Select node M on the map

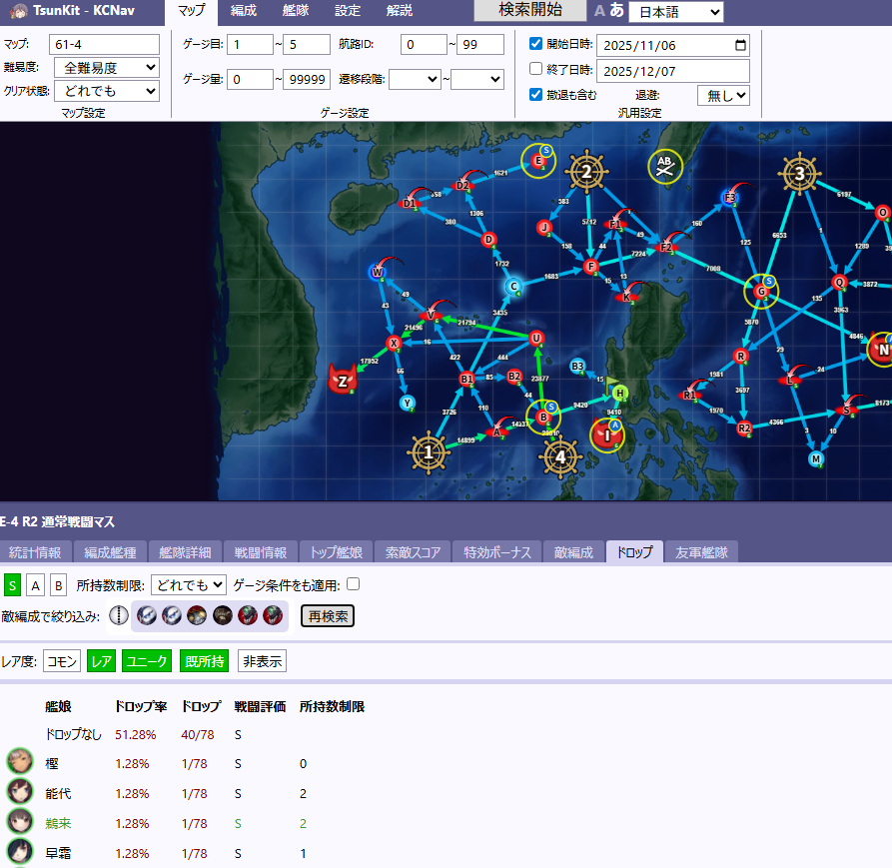[816, 458]
